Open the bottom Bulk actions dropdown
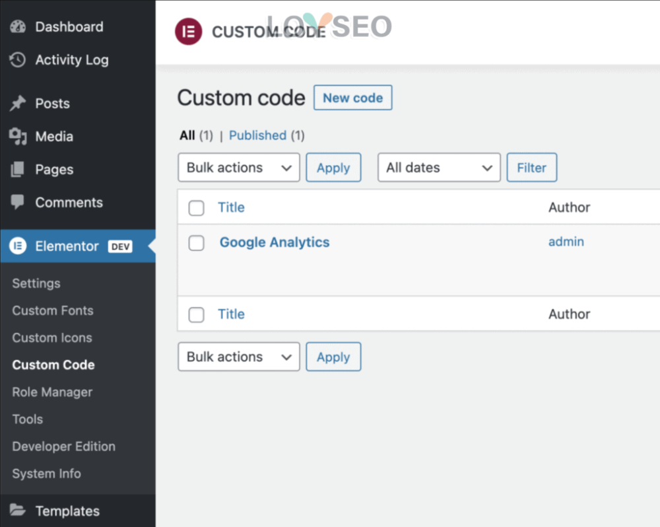Image resolution: width=660 pixels, height=527 pixels. click(x=239, y=357)
